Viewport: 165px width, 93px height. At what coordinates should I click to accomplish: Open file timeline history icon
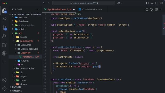click(x=147, y=10)
